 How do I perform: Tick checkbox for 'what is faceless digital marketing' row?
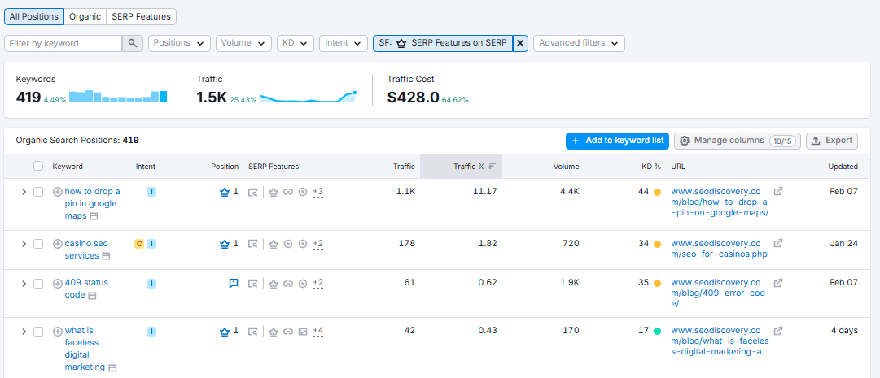tap(38, 332)
